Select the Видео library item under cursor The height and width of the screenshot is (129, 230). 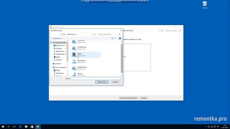86,55
